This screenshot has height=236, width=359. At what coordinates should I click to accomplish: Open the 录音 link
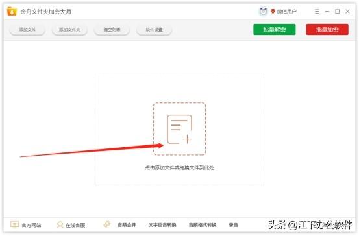pos(233,225)
